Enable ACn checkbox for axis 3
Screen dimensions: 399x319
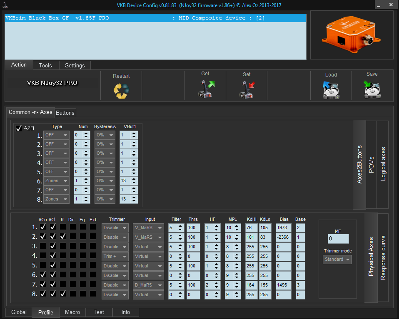coord(43,246)
